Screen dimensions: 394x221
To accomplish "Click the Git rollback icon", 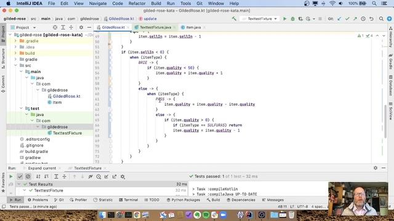I will [371, 19].
